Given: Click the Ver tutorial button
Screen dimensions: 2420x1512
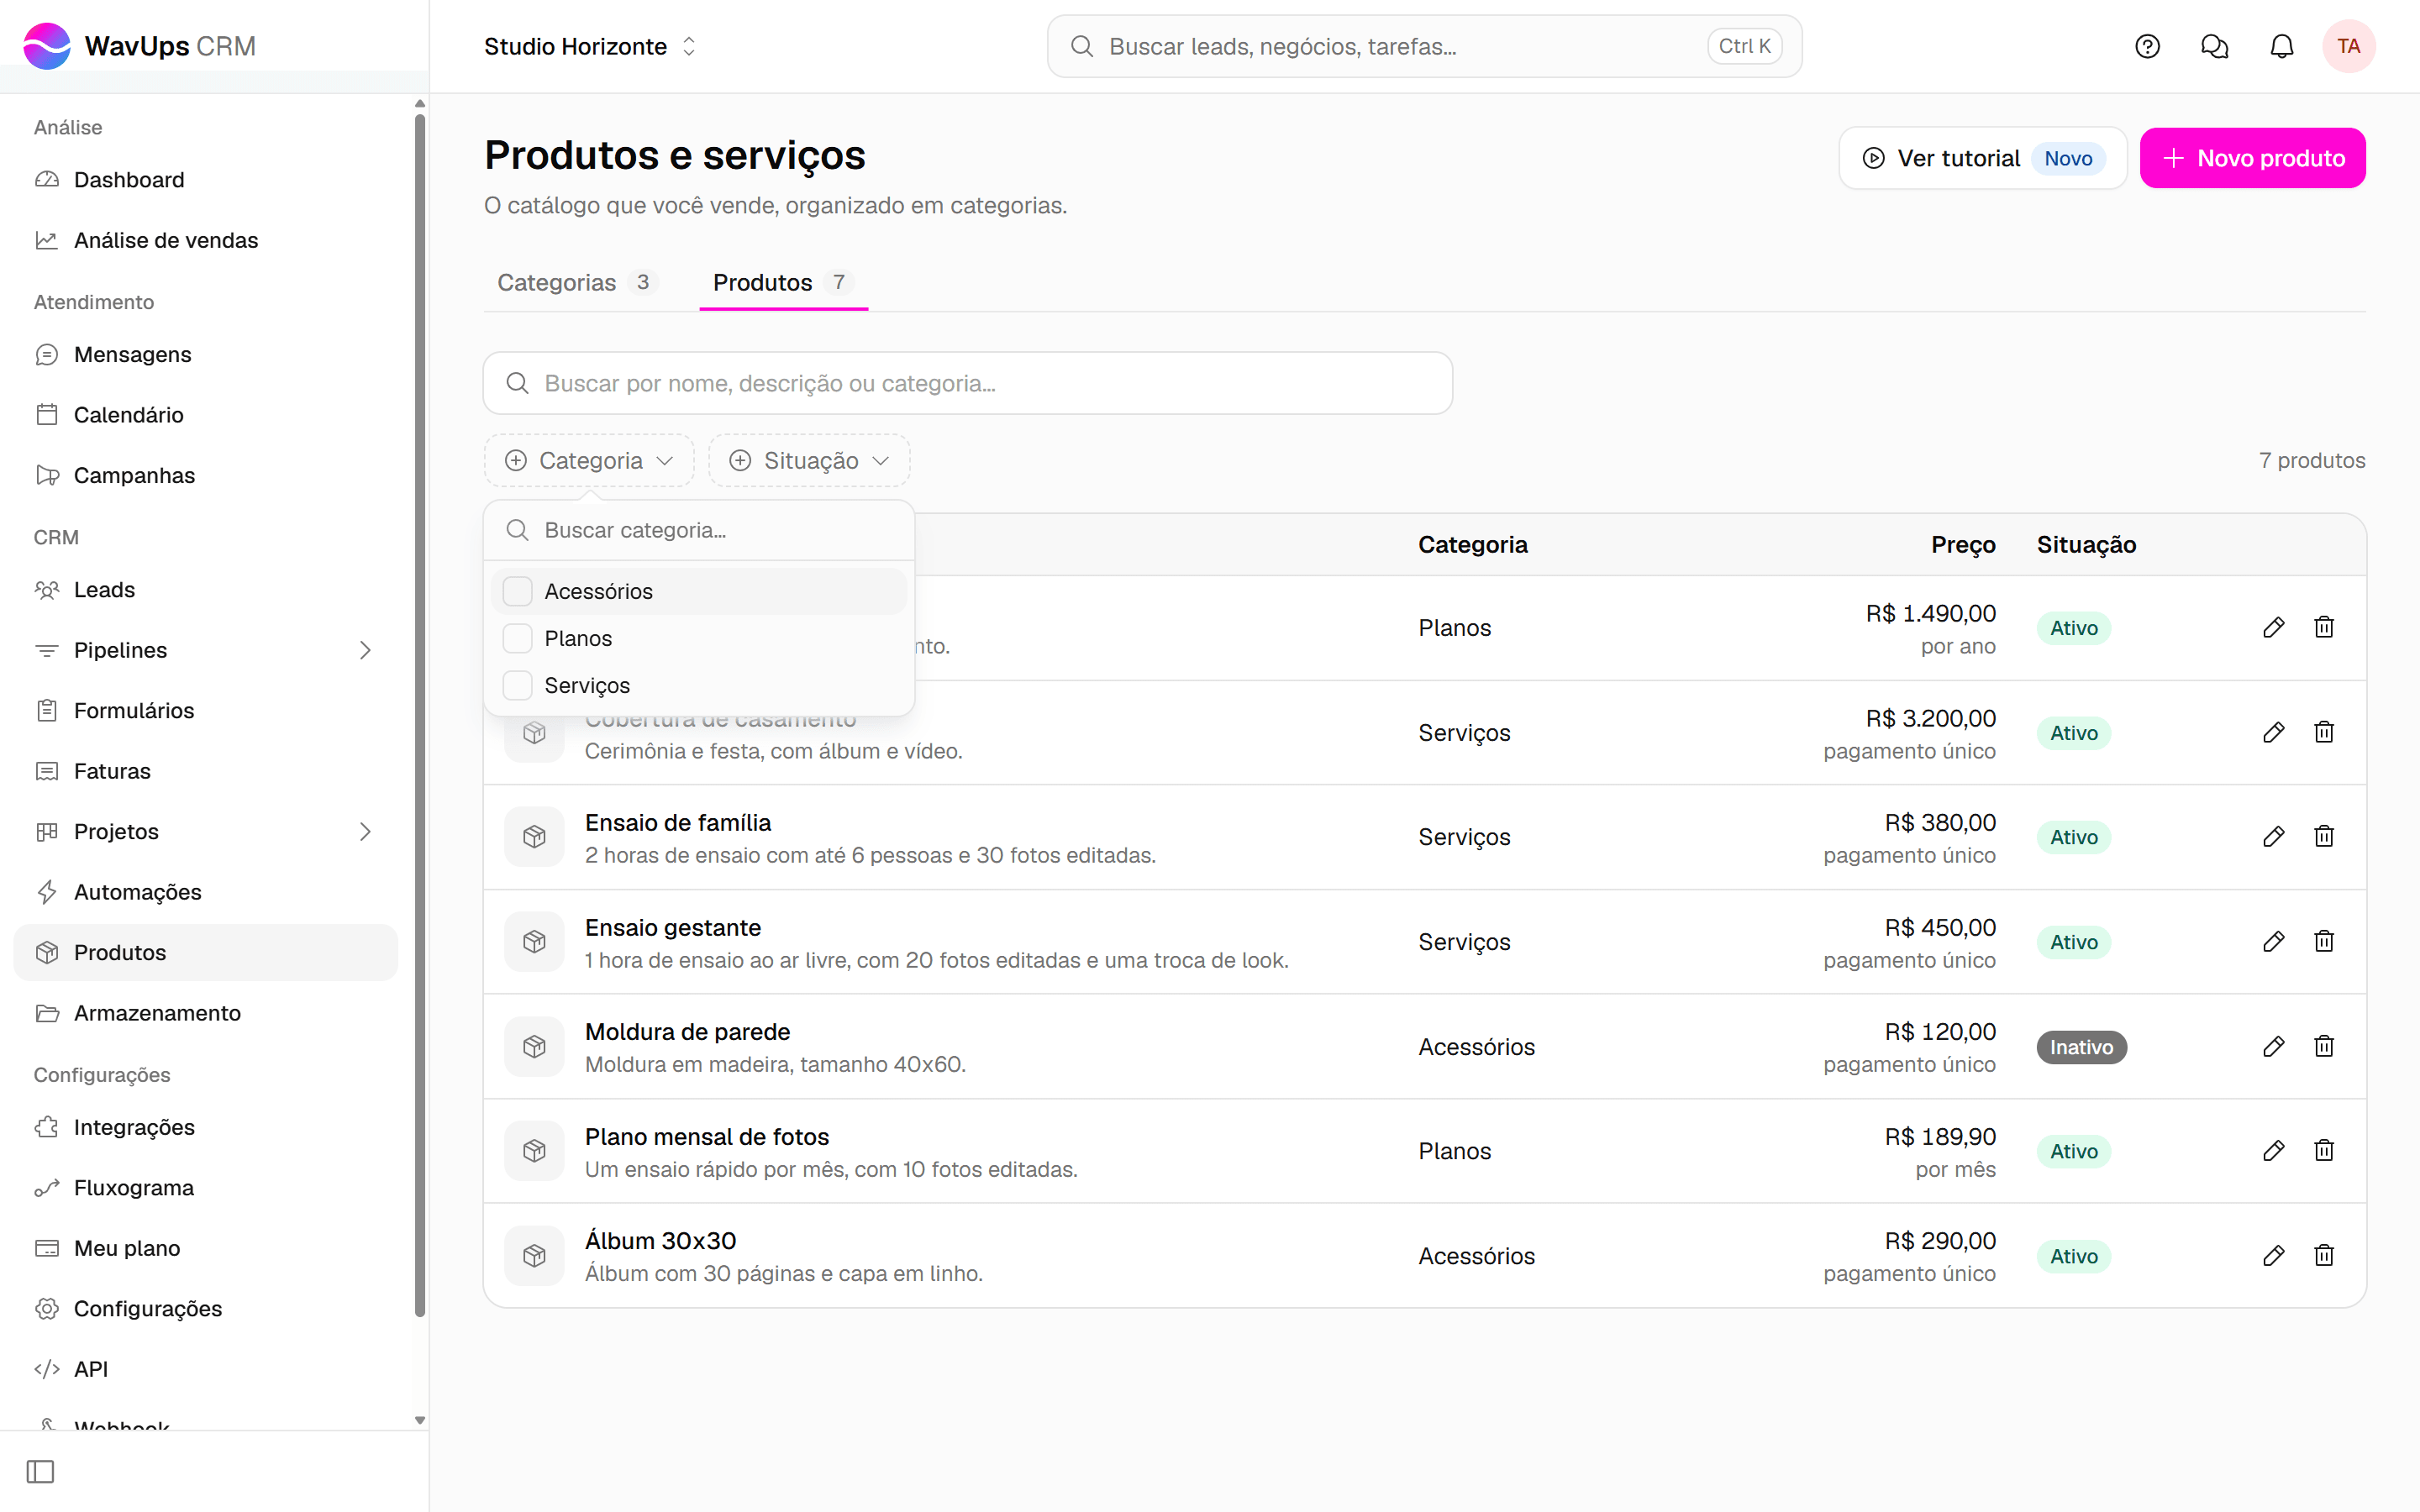Looking at the screenshot, I should pos(1982,158).
